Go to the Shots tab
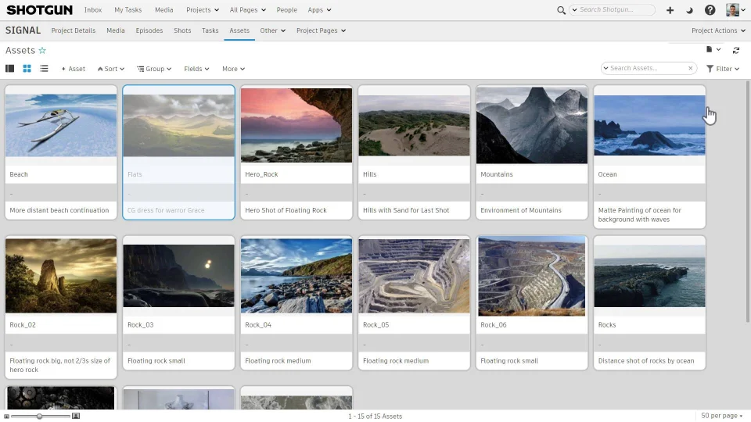Screen dimensions: 751x422 [x=182, y=30]
